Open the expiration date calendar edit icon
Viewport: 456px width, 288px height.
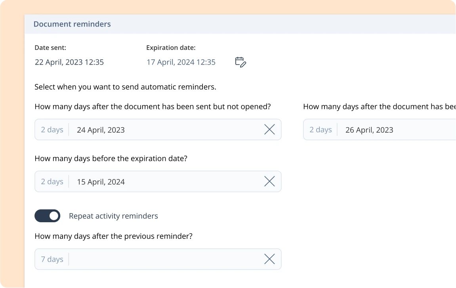tap(240, 62)
